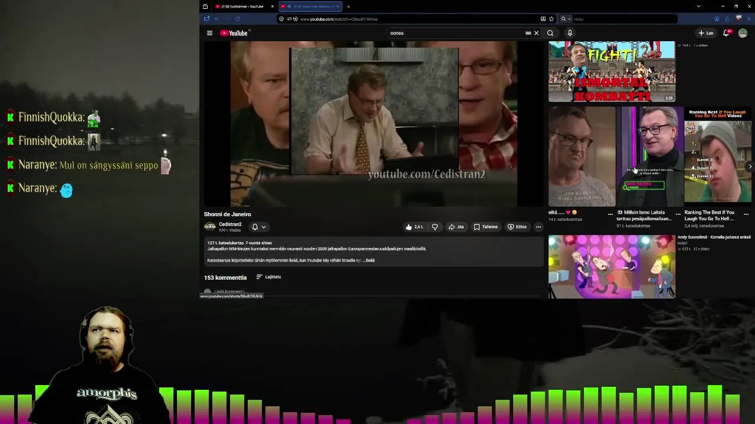This screenshot has width=755, height=424.
Task: Click the Kiitos thanks button
Action: 517,227
